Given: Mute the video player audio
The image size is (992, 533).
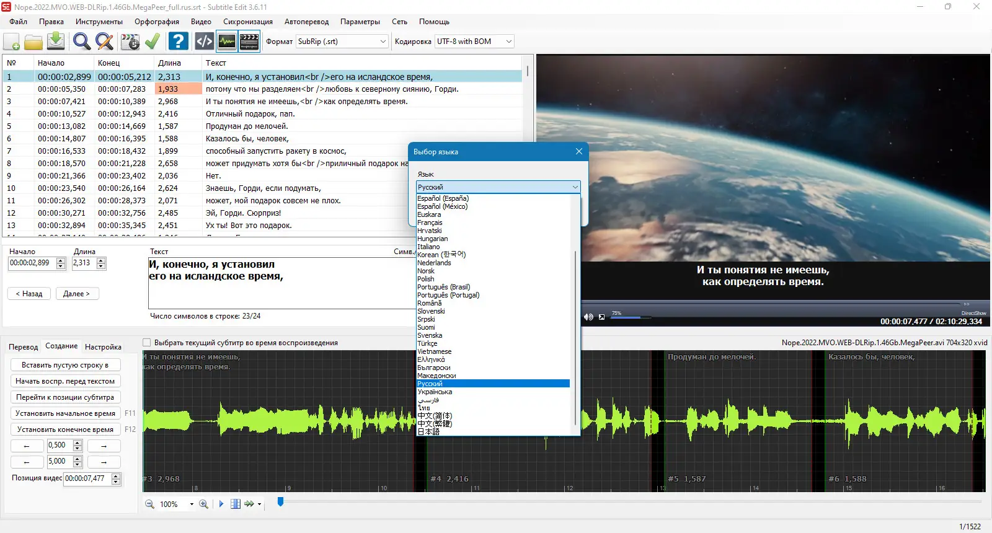Looking at the screenshot, I should 588,317.
